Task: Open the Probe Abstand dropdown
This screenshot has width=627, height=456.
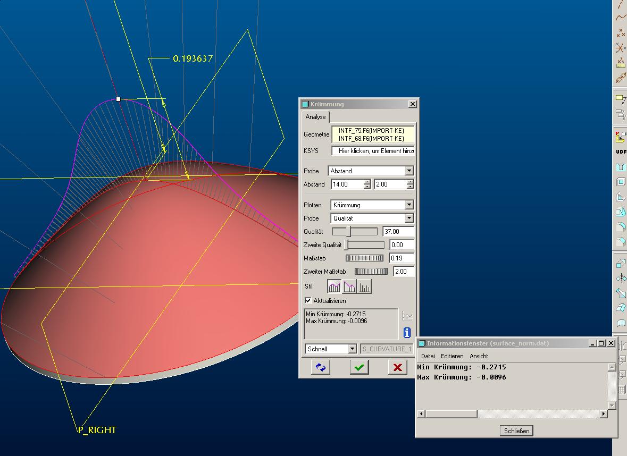Action: point(409,171)
